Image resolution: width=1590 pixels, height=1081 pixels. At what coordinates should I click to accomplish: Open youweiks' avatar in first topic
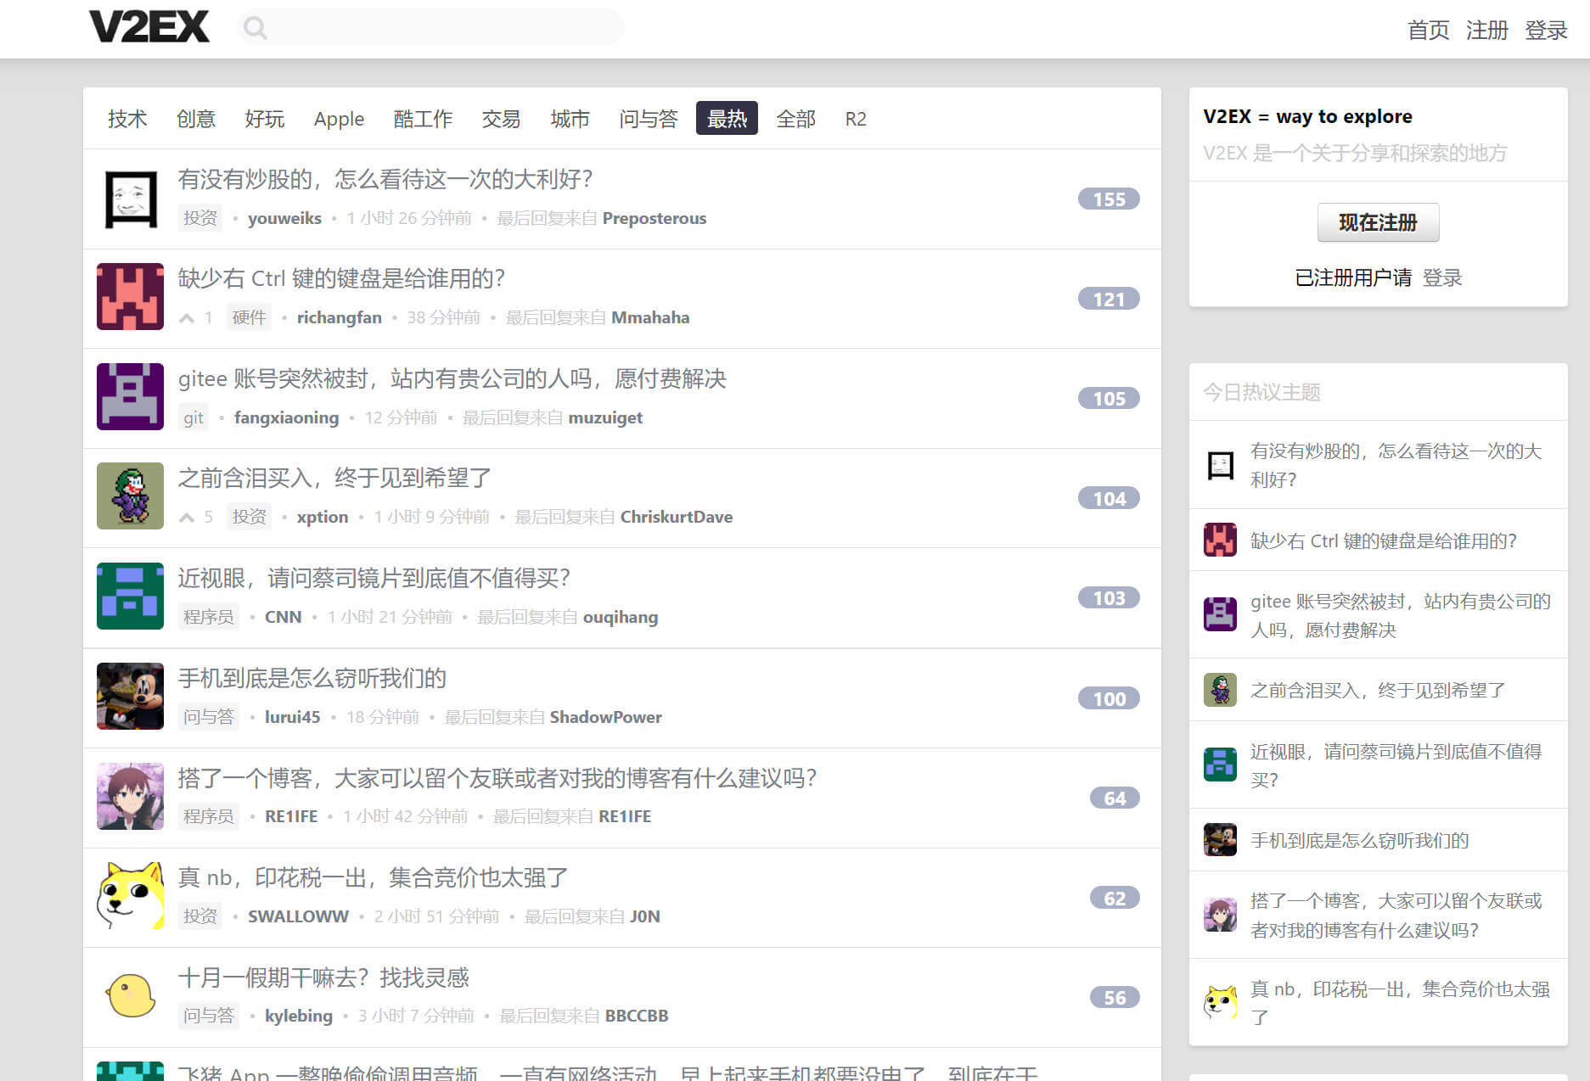point(130,199)
